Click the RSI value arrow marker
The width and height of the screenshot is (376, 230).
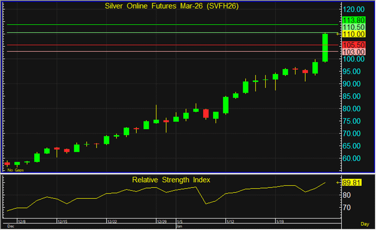click(x=338, y=183)
